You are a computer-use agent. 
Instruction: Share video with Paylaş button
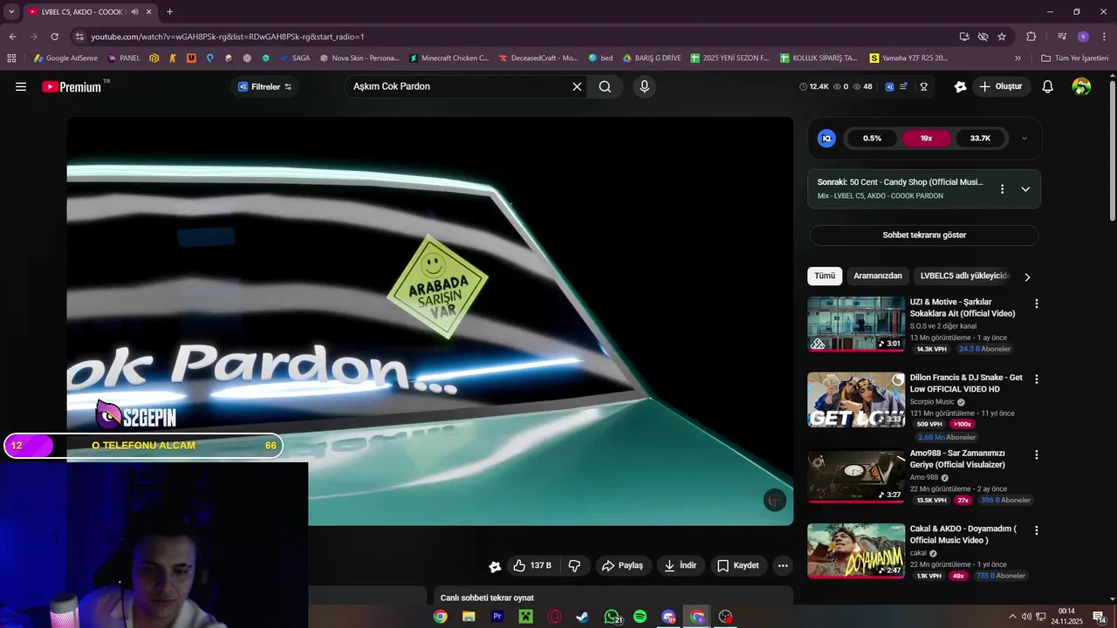click(623, 565)
